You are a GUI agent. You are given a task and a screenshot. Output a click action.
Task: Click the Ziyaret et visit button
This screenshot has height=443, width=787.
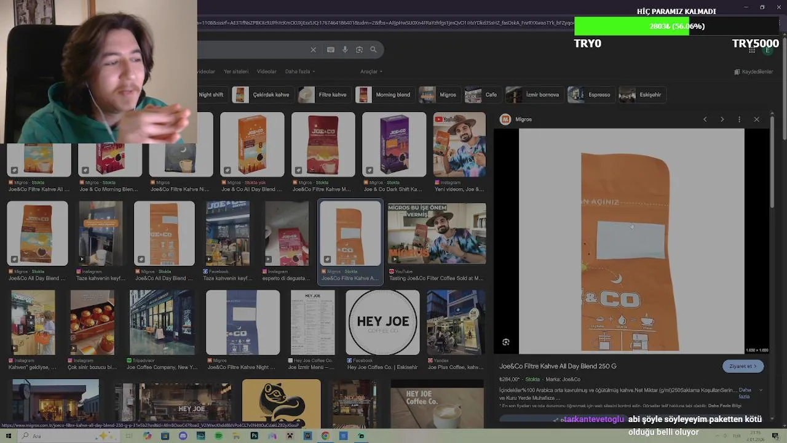[743, 366]
